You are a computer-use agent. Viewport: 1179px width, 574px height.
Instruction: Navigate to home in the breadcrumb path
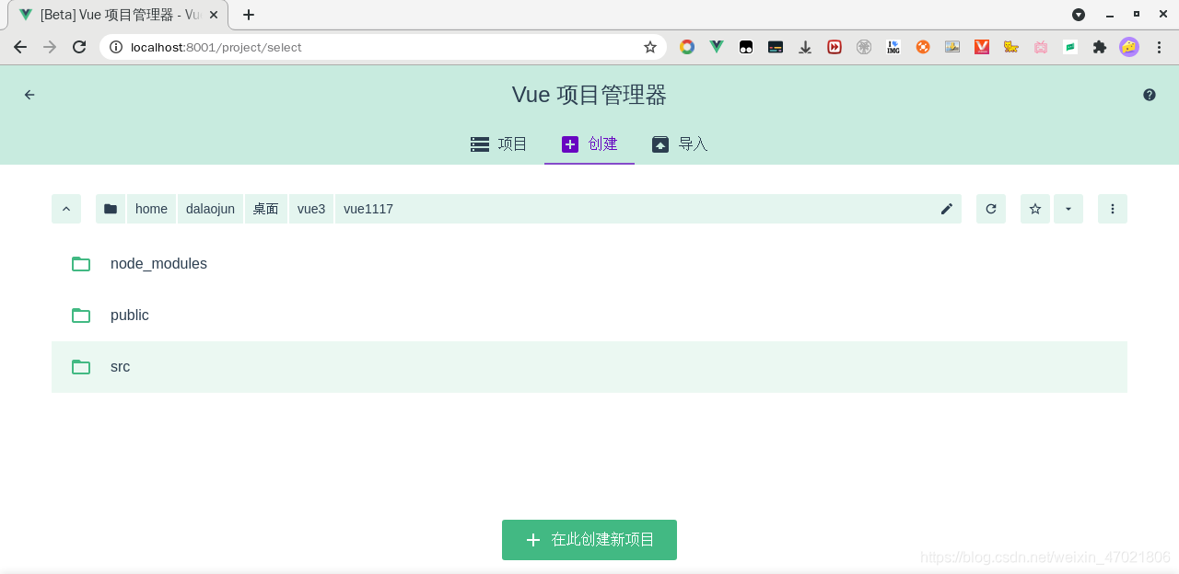coord(151,209)
